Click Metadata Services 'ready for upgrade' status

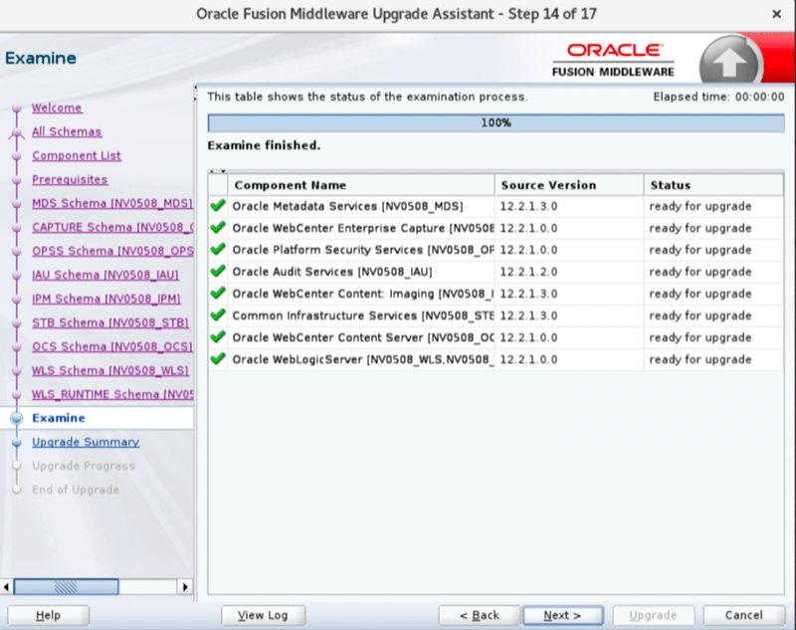tap(700, 206)
